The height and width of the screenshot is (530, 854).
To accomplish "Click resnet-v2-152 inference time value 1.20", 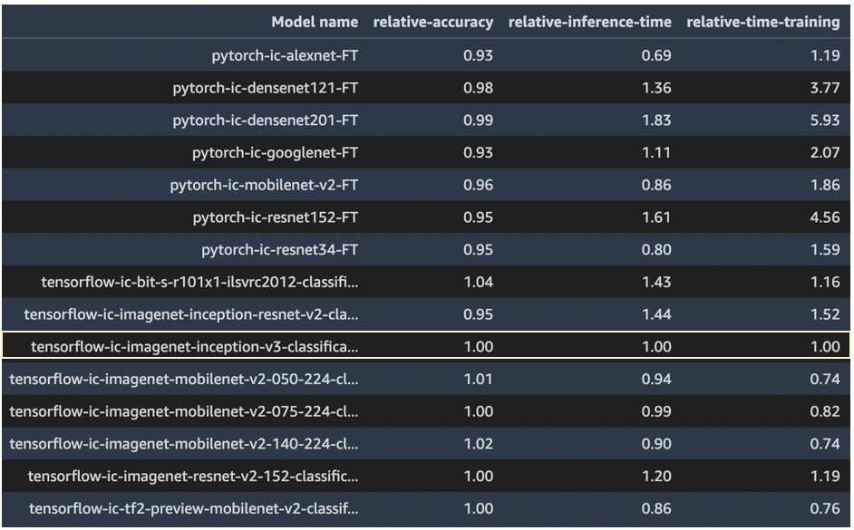I will 656,477.
